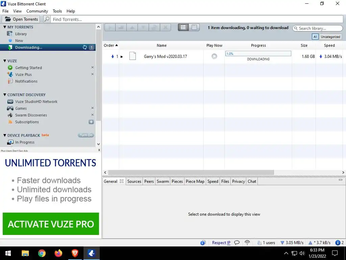This screenshot has width=346, height=260.
Task: Open Swarm Discoveries in the sidebar
Action: pos(31,115)
